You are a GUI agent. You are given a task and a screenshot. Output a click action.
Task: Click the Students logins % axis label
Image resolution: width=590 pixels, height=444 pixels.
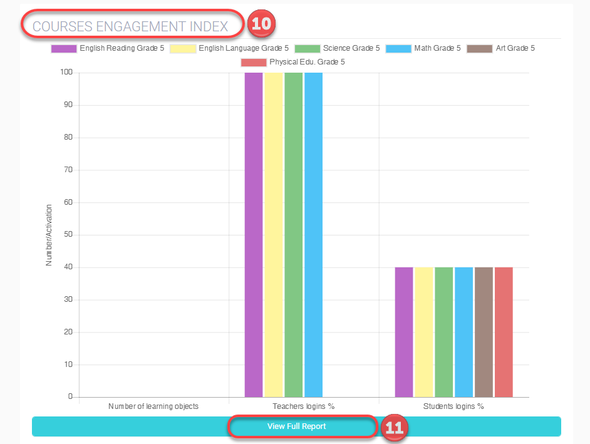click(x=453, y=406)
